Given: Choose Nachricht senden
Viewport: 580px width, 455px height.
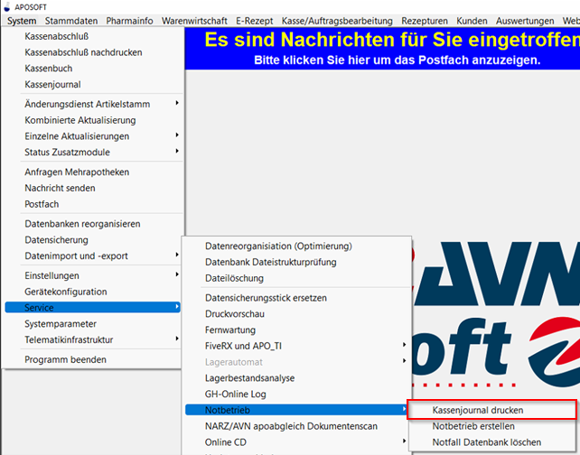Looking at the screenshot, I should click(92, 188).
